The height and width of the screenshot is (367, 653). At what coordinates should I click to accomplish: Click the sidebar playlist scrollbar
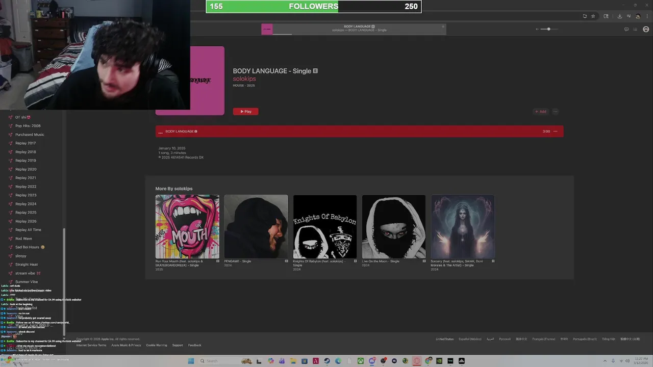64,282
